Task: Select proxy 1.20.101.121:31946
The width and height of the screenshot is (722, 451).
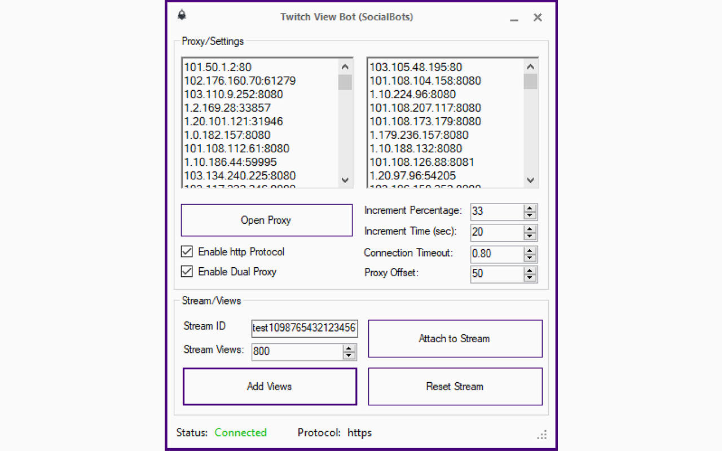Action: tap(234, 121)
